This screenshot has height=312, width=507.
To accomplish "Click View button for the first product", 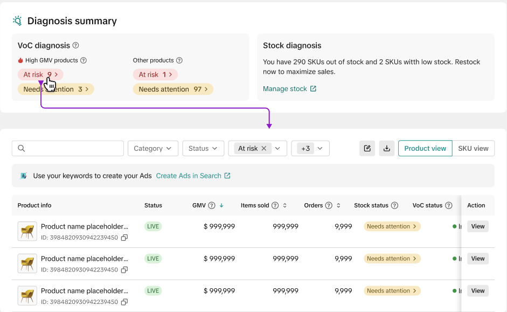I will pos(477,226).
